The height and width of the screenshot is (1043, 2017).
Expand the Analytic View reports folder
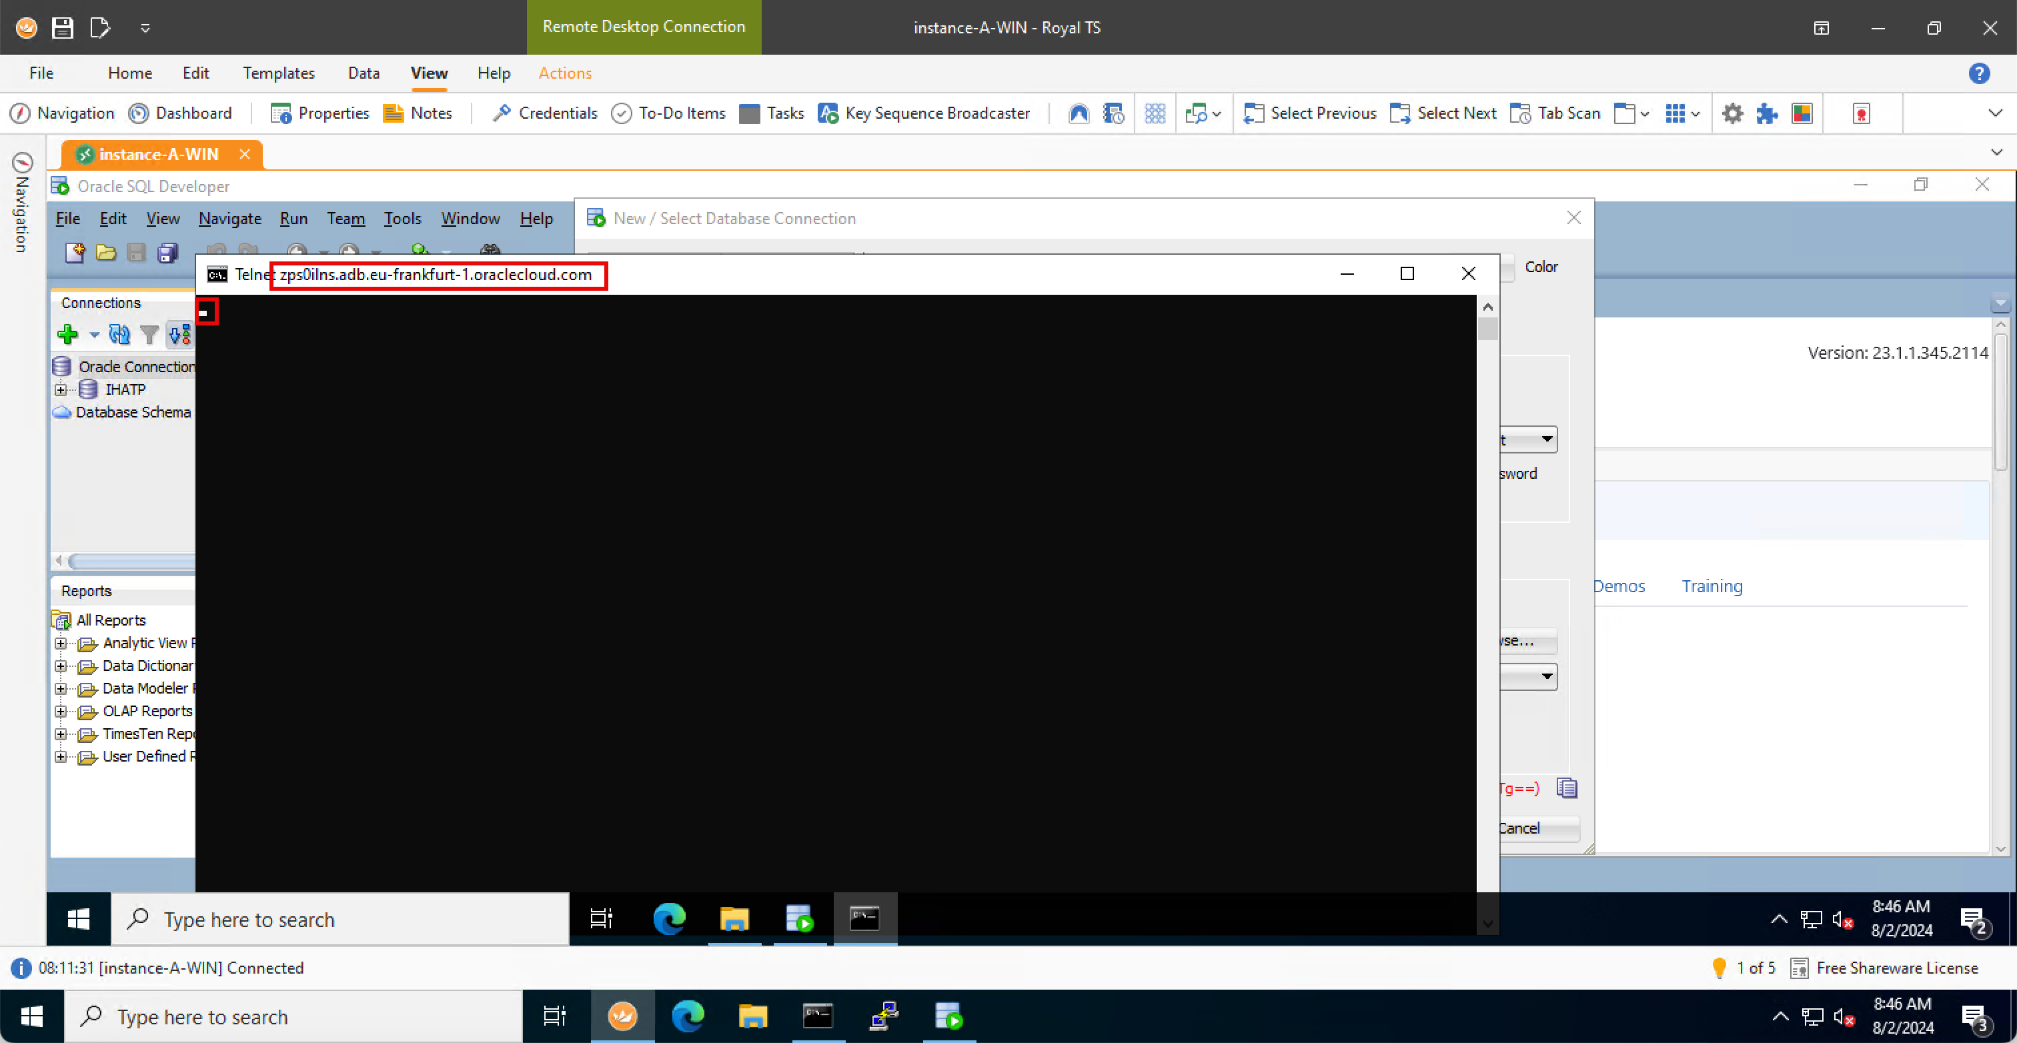point(60,644)
